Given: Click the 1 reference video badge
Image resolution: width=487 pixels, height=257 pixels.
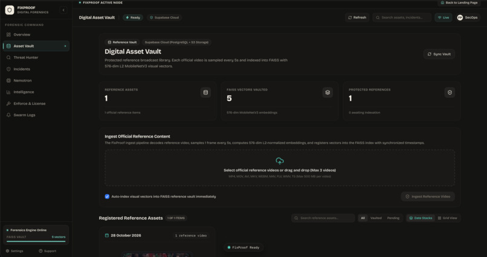Looking at the screenshot, I should click(191, 236).
